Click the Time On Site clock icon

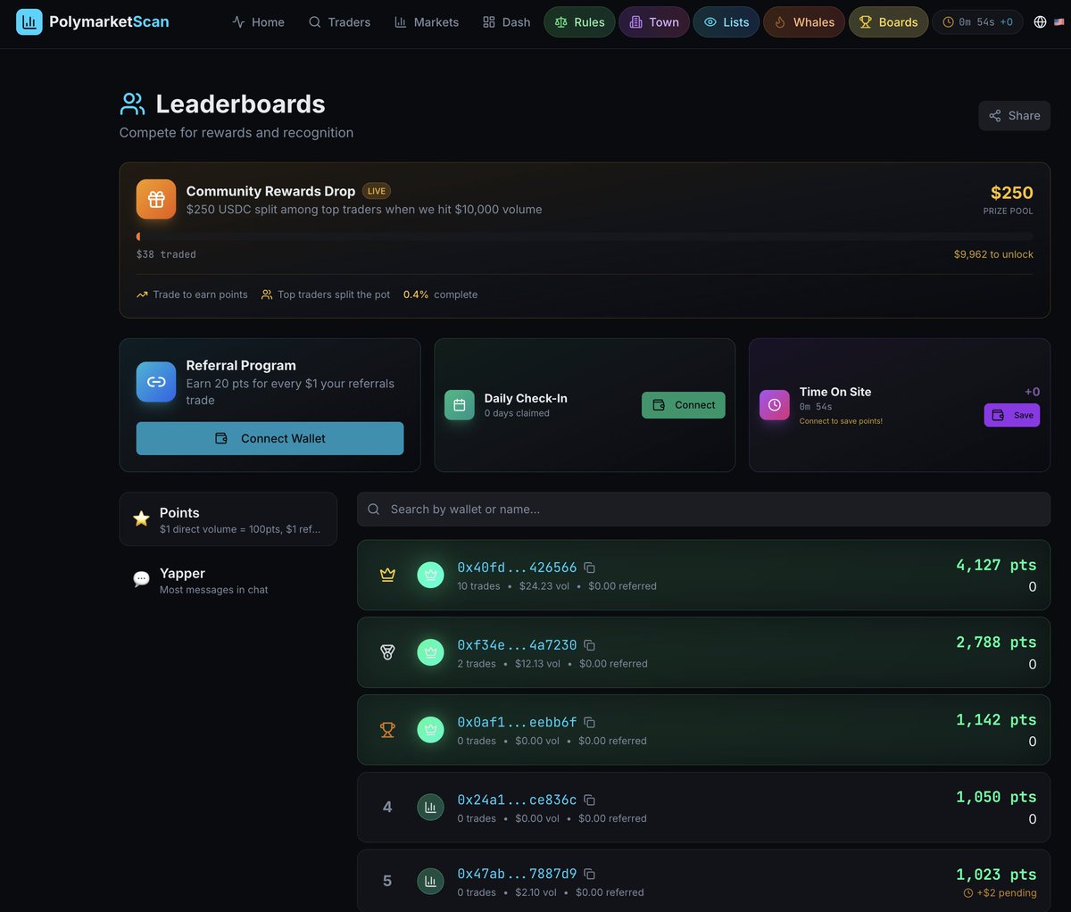[x=775, y=405]
